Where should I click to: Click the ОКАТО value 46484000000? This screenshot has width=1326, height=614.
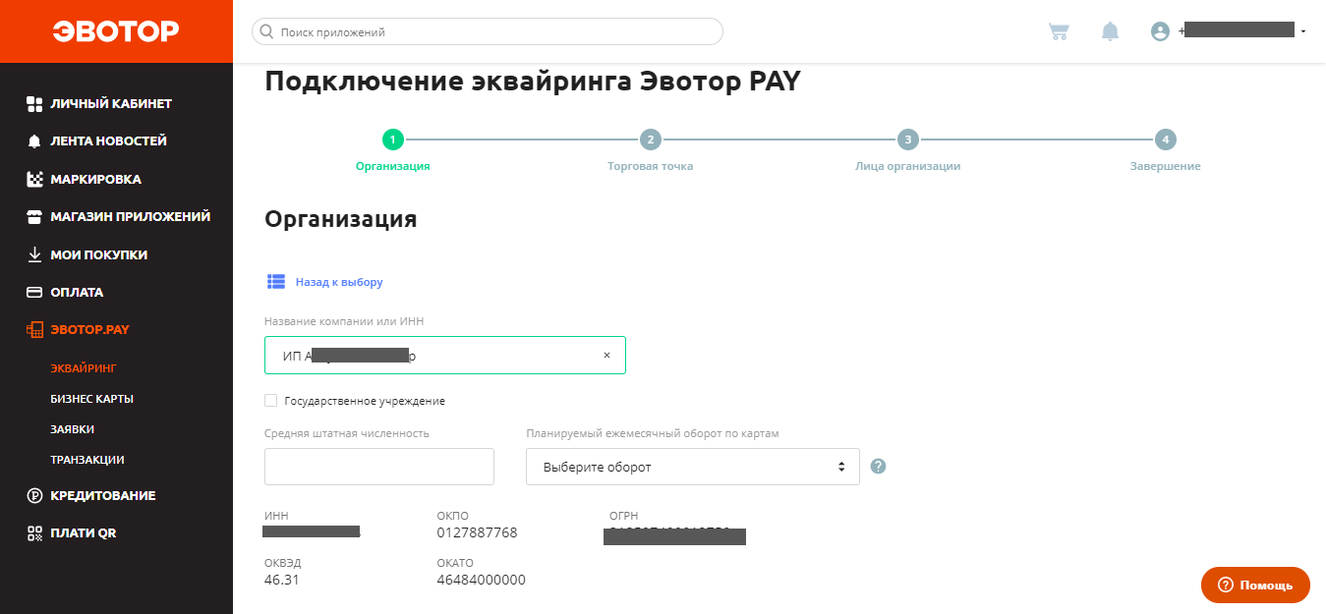pyautogui.click(x=481, y=580)
